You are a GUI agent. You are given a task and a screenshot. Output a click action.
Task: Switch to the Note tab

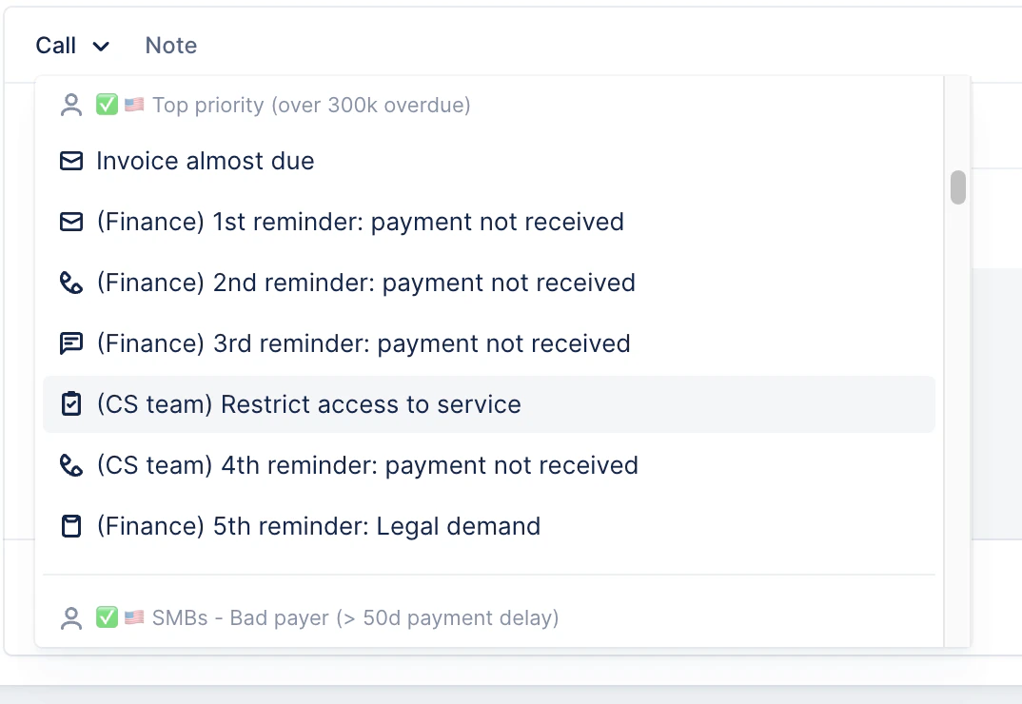(170, 46)
